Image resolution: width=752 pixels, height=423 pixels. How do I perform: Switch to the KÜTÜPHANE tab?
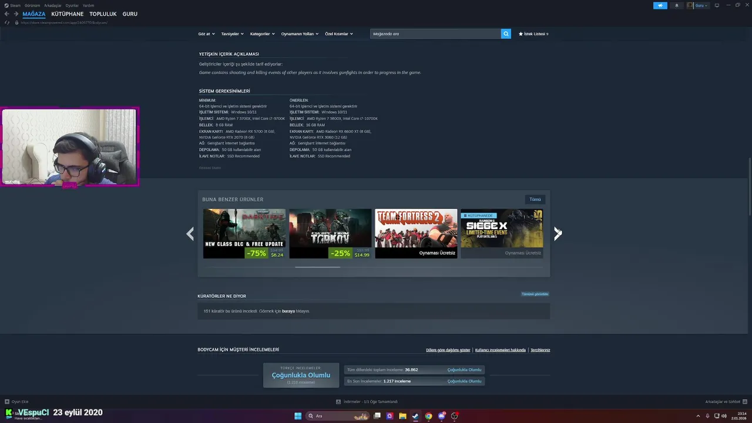tap(68, 14)
